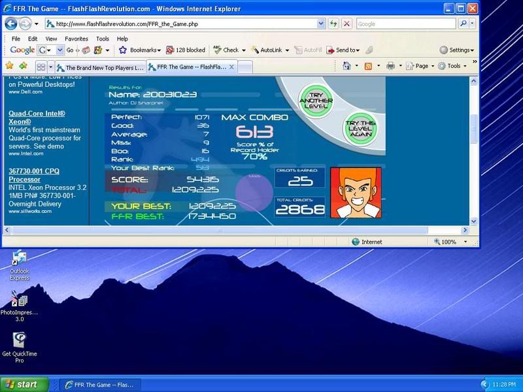
Task: Stop loading with the red X button
Action: coord(347,24)
